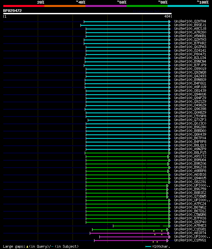Select label UniRef100_C5Y9P8

[x=190, y=116]
